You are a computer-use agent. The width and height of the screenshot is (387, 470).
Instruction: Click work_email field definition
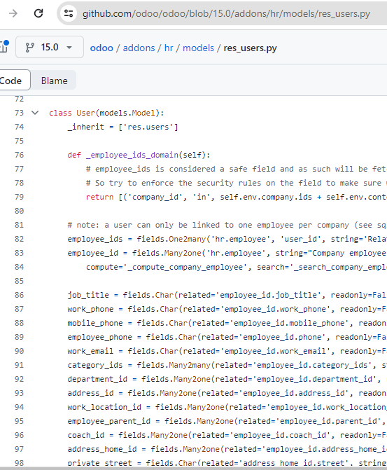(x=227, y=351)
